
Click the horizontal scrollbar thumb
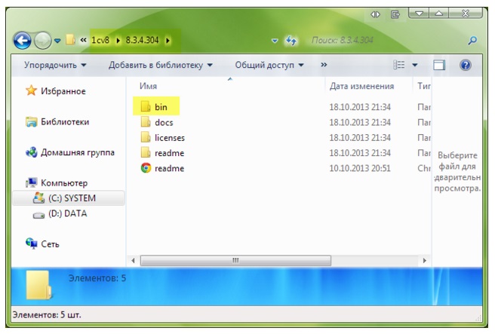[x=235, y=261]
